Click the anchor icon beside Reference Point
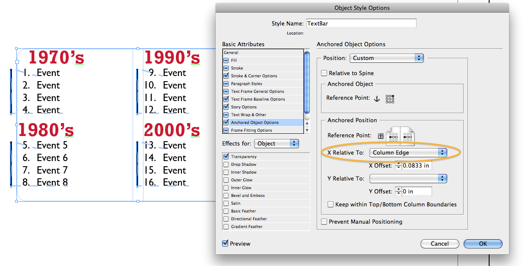Viewport: 525px width, 266px height. [x=377, y=98]
